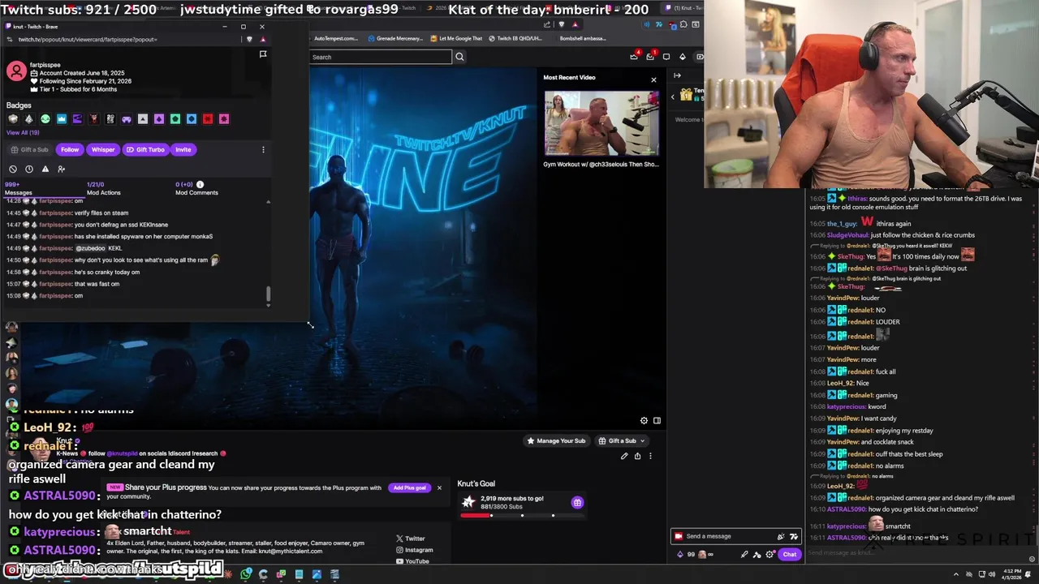This screenshot has height=584, width=1039.
Task: Click the ban user icon in viewer card
Action: [13, 169]
